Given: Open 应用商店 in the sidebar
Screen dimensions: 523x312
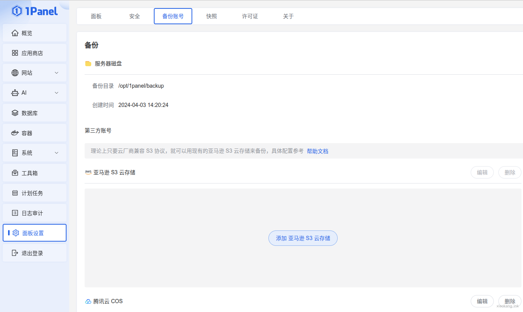Looking at the screenshot, I should click(x=35, y=53).
